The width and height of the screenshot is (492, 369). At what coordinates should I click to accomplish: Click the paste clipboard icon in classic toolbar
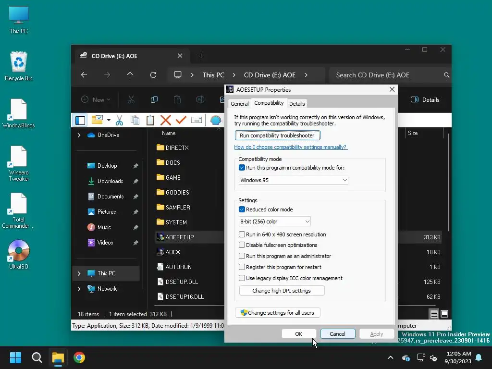point(150,120)
